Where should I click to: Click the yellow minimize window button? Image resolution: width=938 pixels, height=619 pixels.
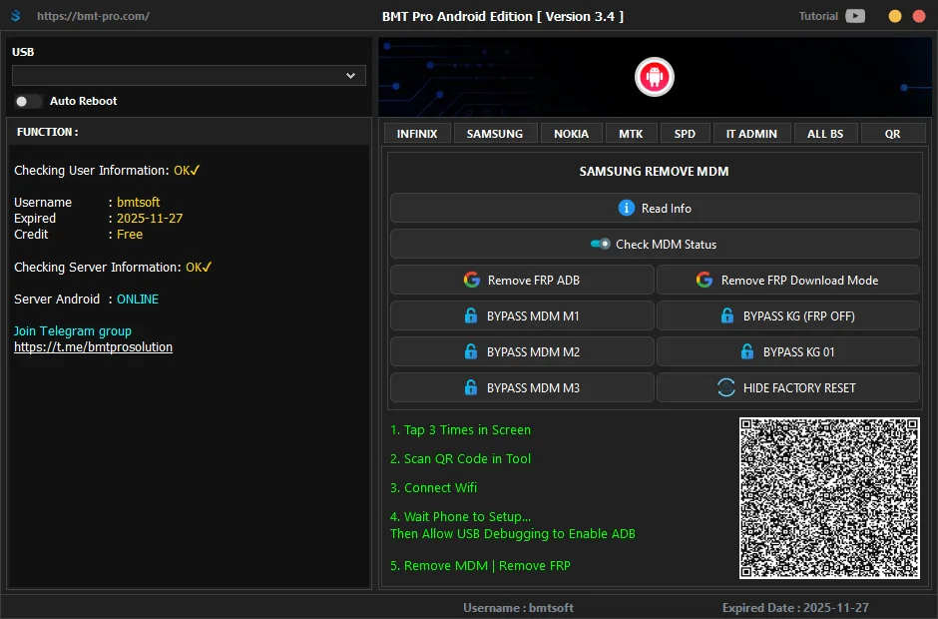(x=894, y=16)
